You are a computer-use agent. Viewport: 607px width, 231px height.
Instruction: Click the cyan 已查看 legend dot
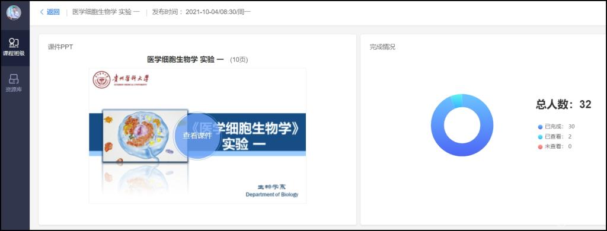click(540, 137)
